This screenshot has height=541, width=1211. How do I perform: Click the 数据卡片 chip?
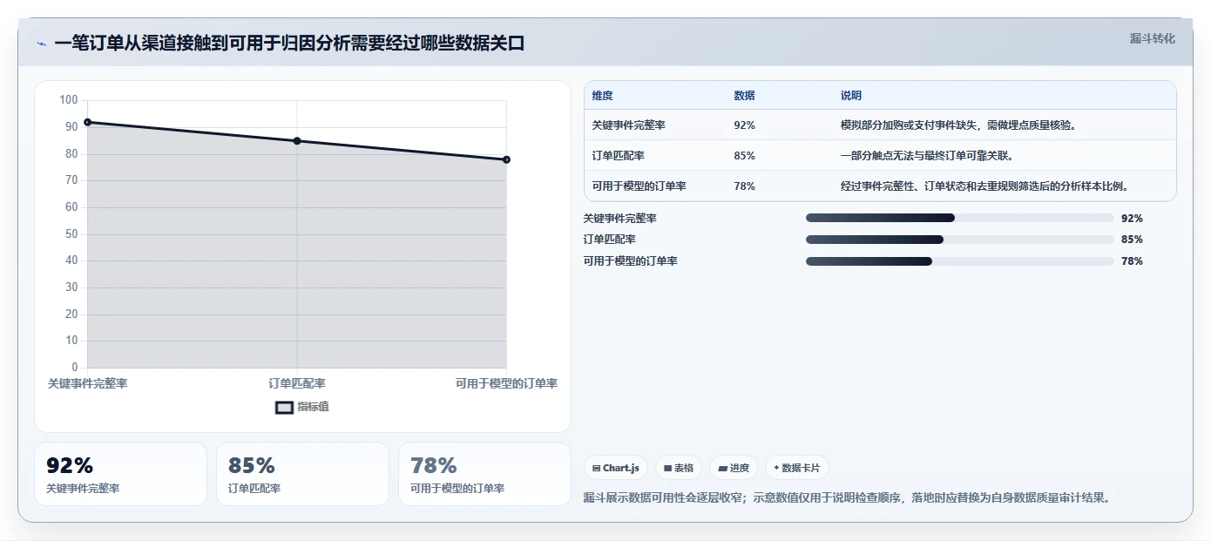(797, 468)
